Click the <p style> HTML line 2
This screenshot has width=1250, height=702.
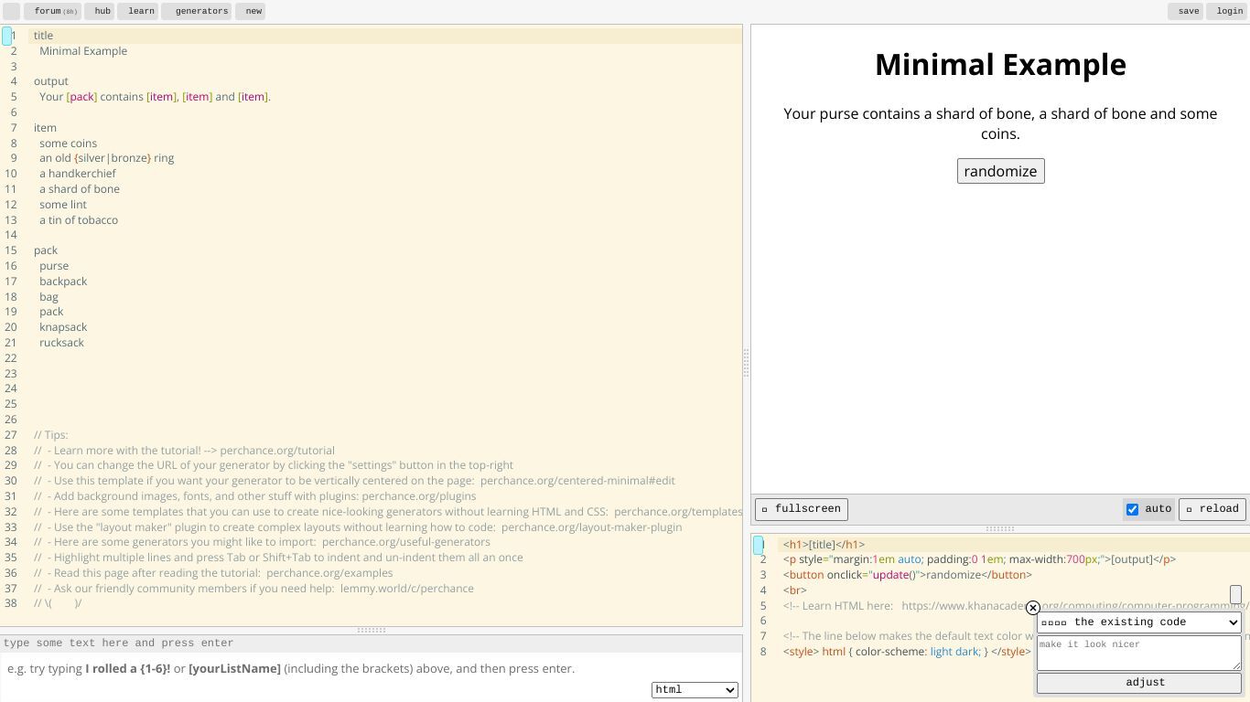(979, 559)
